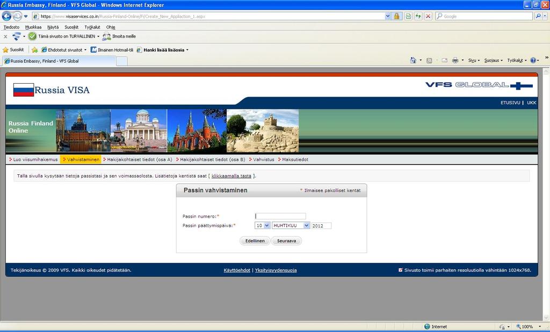Click the RSS feeds icon
The height and width of the screenshot is (332, 550).
(429, 61)
